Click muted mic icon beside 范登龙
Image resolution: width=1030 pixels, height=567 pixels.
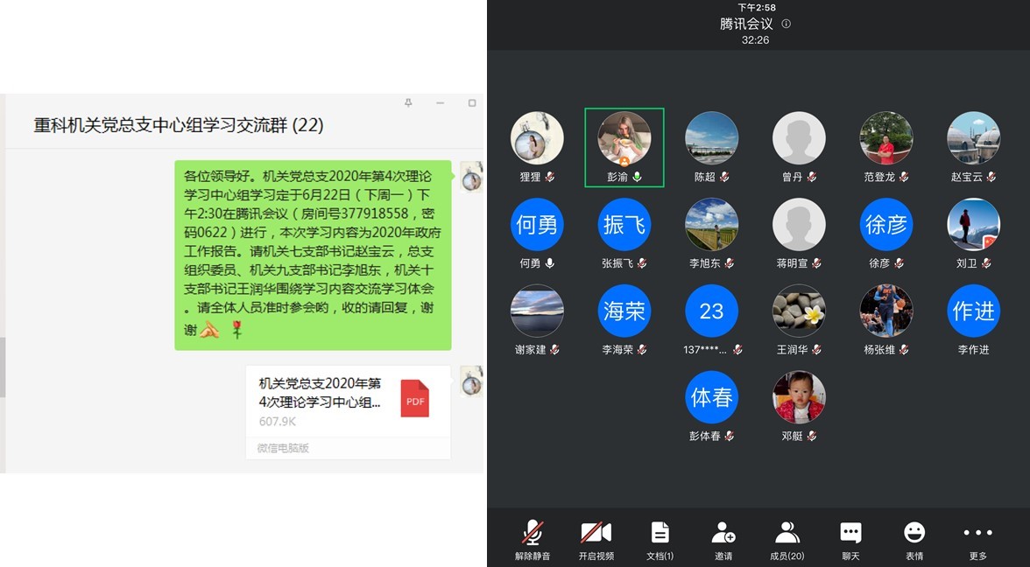coord(904,177)
